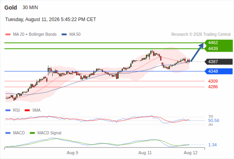Click the 4309 red support level
This screenshot has width=234, height=159.
click(213, 81)
